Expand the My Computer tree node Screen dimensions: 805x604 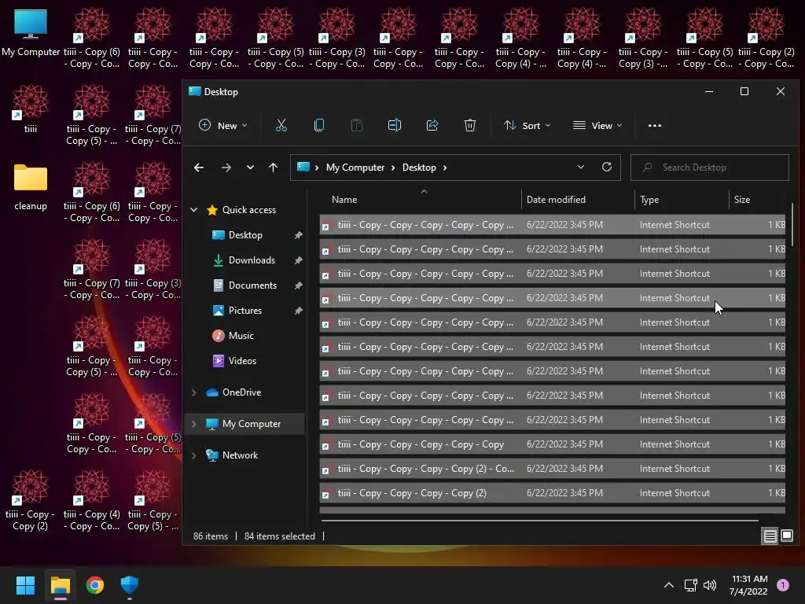pyautogui.click(x=194, y=424)
